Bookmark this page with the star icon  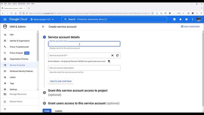click(x=152, y=13)
